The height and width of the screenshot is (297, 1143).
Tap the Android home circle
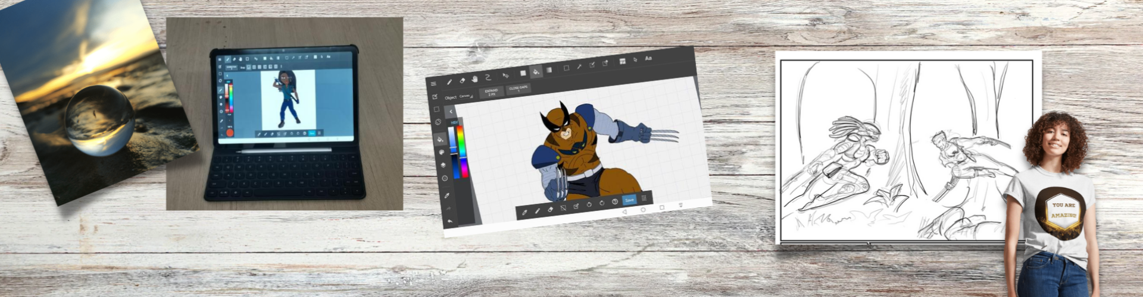pos(644,210)
